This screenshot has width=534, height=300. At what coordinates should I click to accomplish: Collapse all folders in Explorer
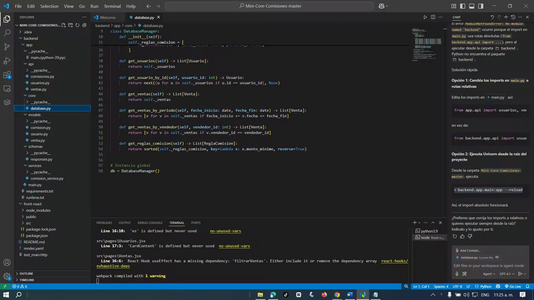point(84,25)
